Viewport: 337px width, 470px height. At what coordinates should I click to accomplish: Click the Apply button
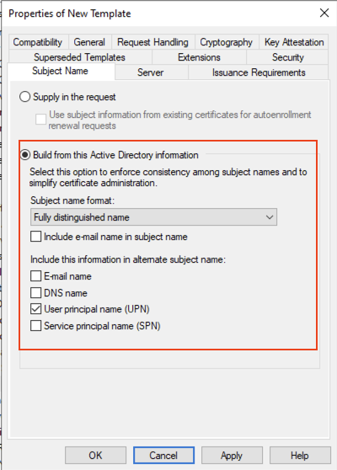(232, 456)
